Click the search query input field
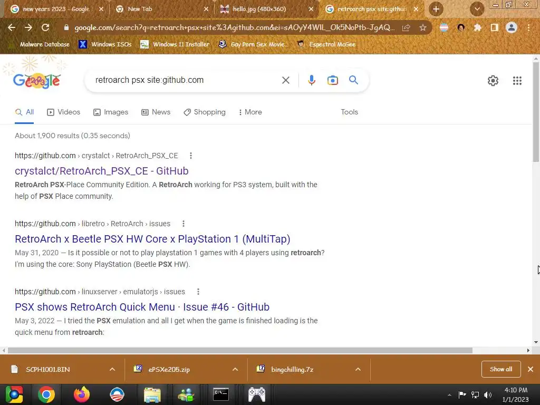This screenshot has height=405, width=540. coord(186,80)
